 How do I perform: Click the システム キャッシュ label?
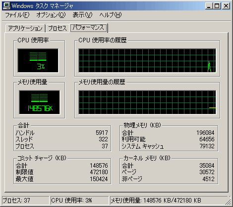click(143, 146)
